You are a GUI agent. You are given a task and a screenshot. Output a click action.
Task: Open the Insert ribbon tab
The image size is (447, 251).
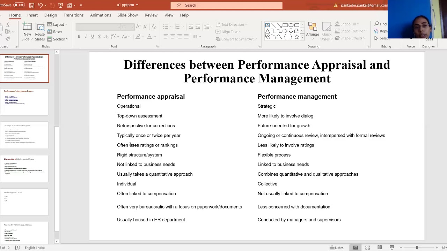(32, 15)
